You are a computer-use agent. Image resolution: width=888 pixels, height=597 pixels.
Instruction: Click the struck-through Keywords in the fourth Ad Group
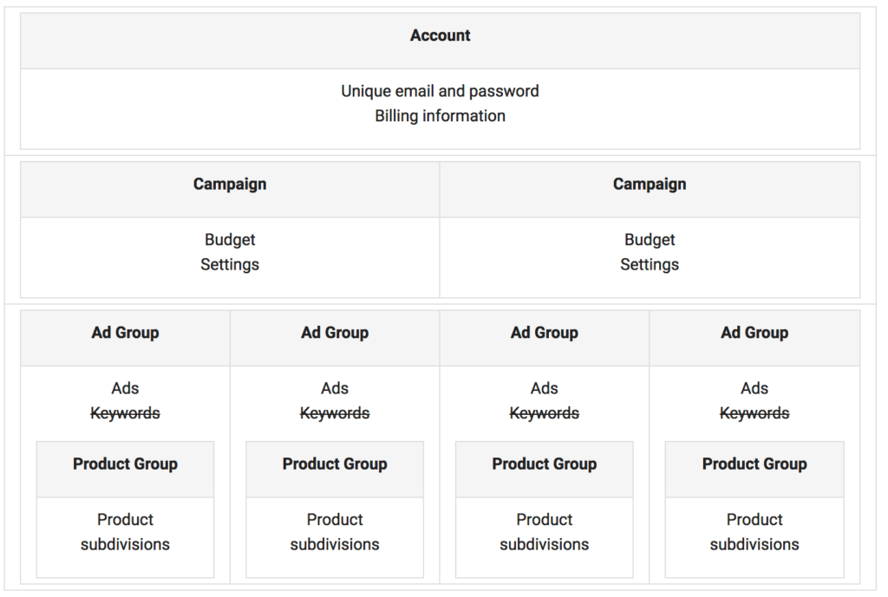[754, 412]
